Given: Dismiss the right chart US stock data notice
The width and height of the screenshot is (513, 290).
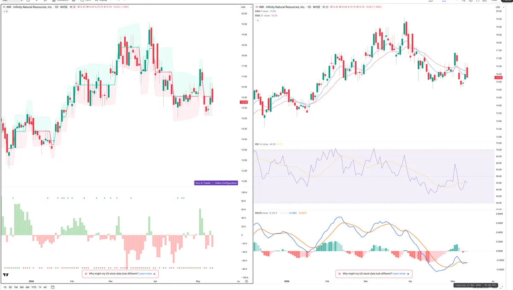Looking at the screenshot, I should click(409, 273).
